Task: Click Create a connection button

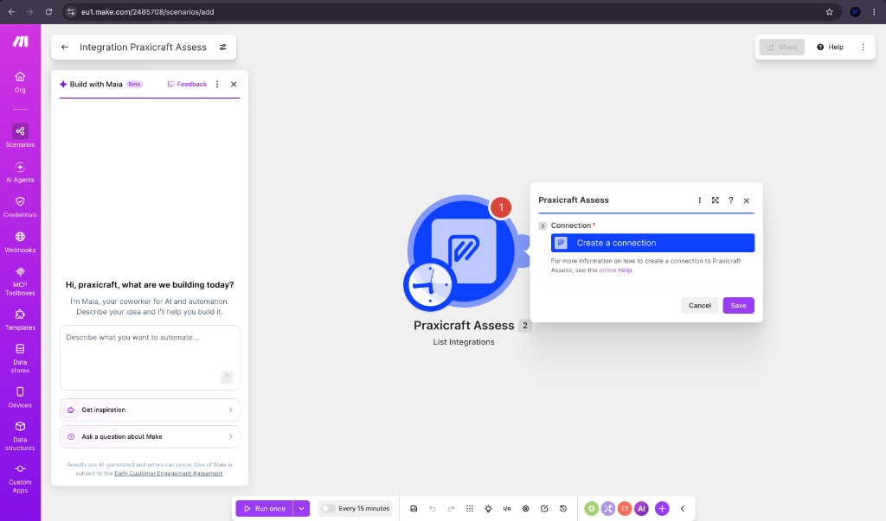Action: pyautogui.click(x=652, y=244)
